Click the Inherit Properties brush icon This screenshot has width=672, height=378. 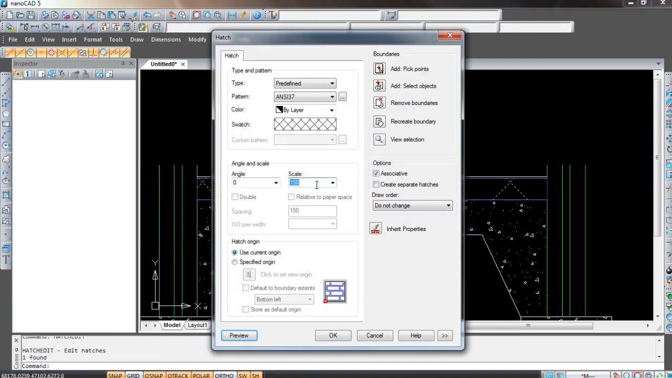point(375,229)
